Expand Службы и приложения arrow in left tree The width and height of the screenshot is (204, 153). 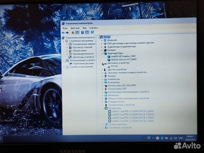coord(64,67)
